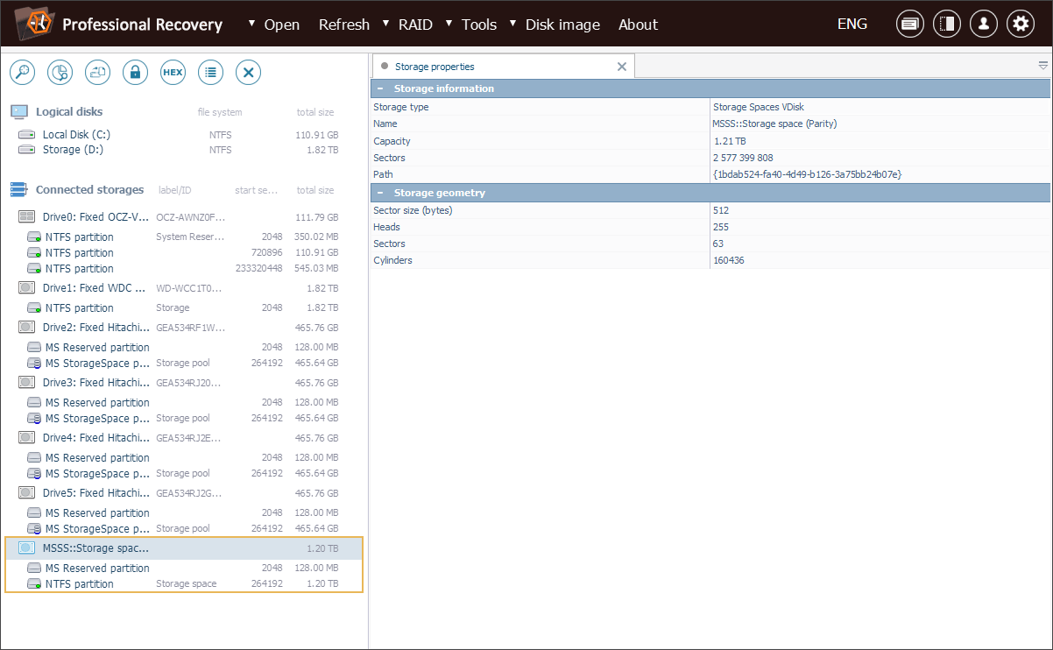Click the Connected storages stack icon
Image resolution: width=1053 pixels, height=650 pixels.
[19, 189]
